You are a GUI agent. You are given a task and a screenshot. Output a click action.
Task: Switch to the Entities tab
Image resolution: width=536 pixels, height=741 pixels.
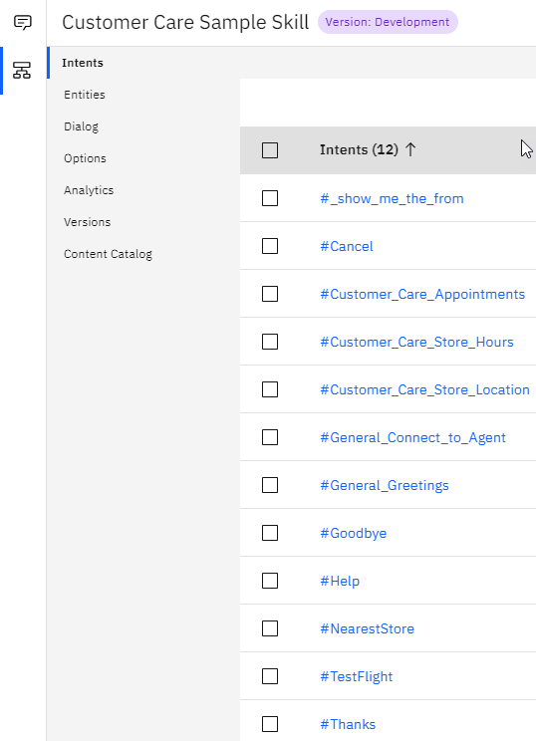[85, 95]
